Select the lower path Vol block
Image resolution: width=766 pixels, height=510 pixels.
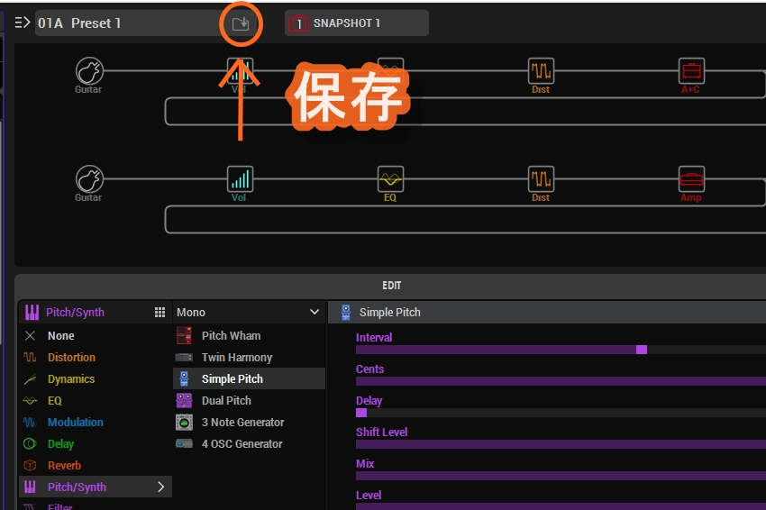click(x=240, y=178)
